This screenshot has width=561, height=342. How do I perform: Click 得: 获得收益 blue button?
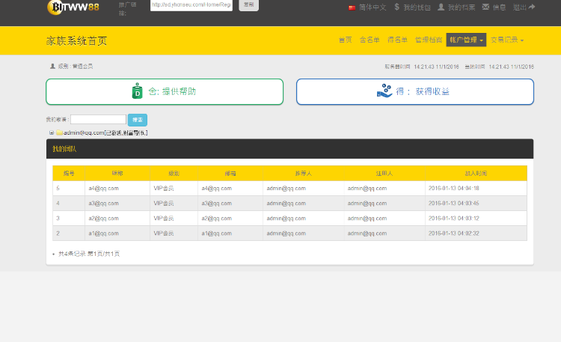point(415,92)
